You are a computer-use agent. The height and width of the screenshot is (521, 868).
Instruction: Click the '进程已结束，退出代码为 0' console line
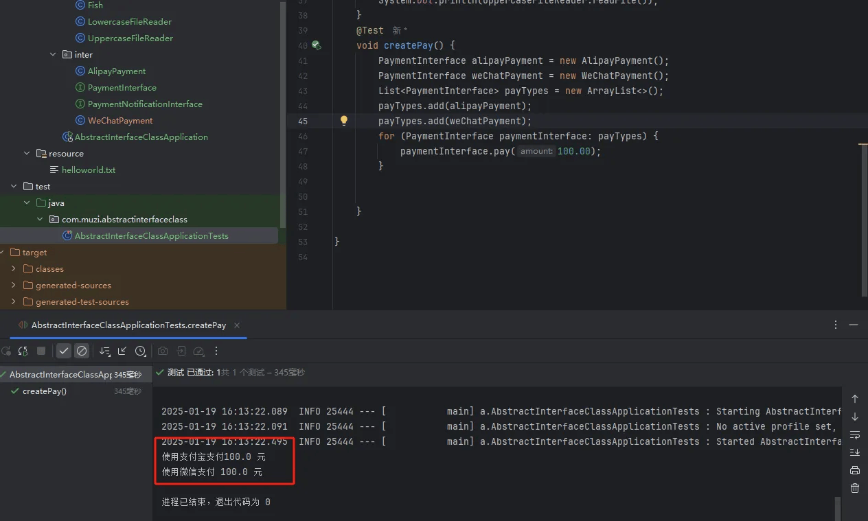coord(216,502)
